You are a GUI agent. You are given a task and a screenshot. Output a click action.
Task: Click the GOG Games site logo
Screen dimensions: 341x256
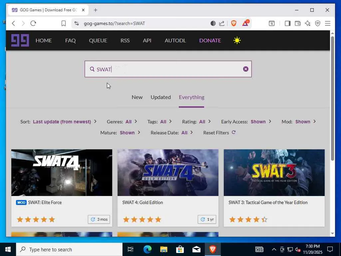click(20, 40)
